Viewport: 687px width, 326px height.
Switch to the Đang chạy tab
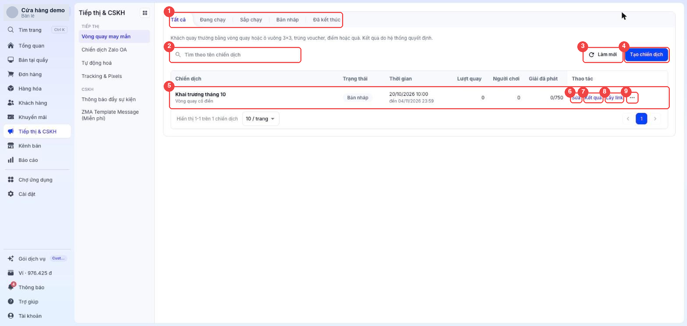coord(213,20)
